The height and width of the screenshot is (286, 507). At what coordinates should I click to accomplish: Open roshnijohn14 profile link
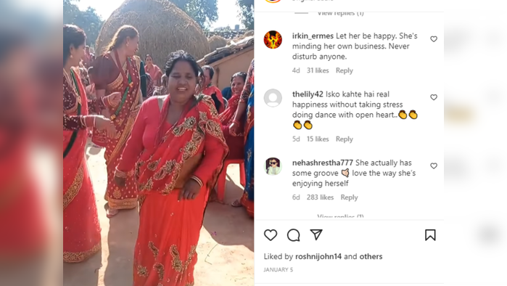[318, 256]
